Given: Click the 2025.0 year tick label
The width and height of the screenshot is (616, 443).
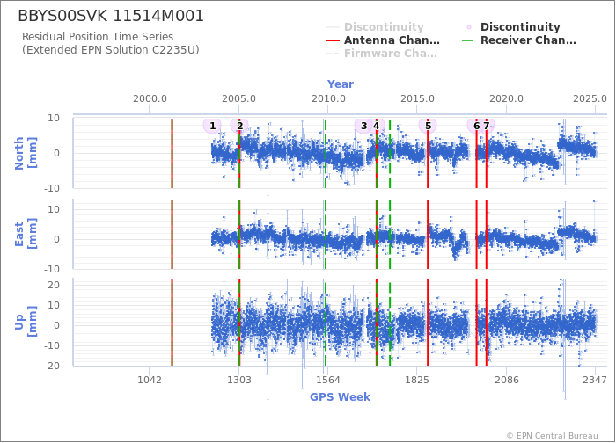Looking at the screenshot, I should (590, 98).
